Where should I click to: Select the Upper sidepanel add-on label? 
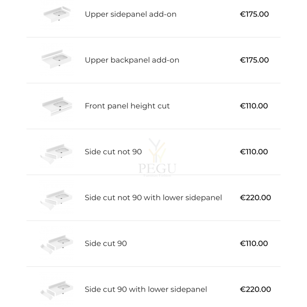(x=130, y=14)
